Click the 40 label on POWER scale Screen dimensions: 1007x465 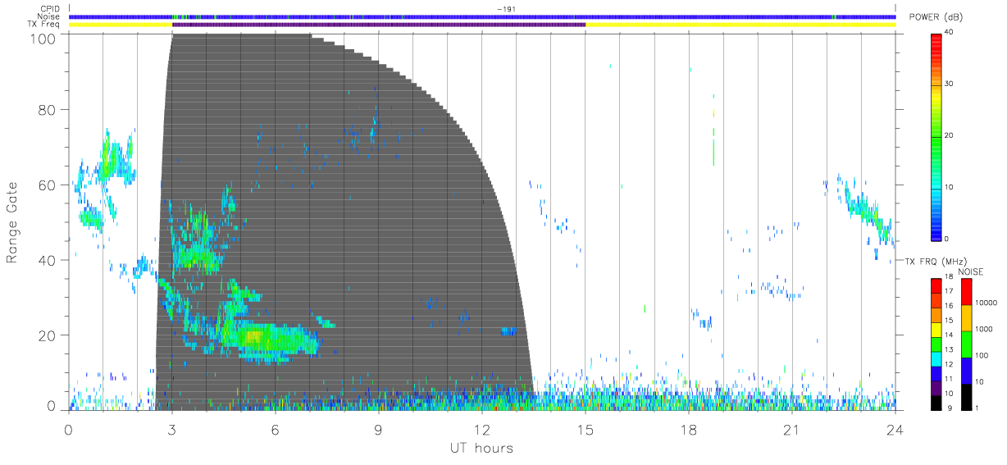tap(950, 32)
